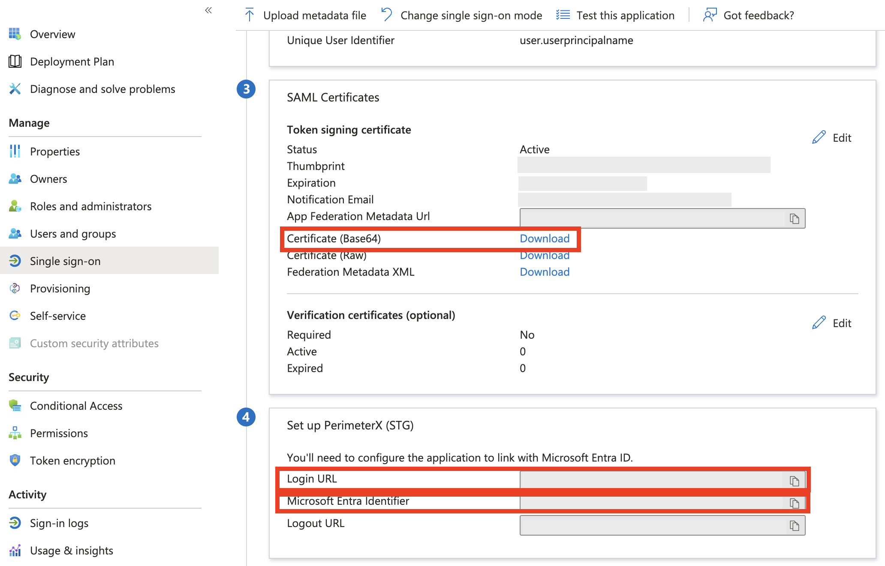Download the Federation Metadata XML
885x566 pixels.
544,272
